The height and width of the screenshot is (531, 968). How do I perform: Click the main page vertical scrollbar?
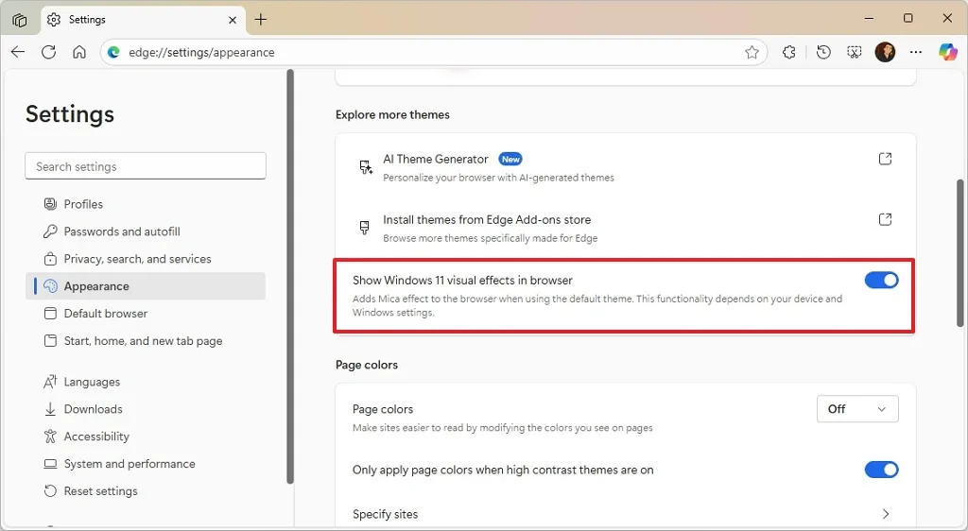click(x=960, y=253)
